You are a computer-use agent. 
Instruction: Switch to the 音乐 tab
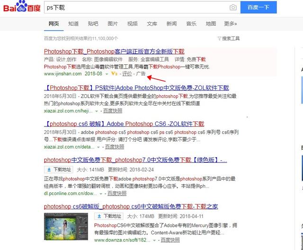click(x=191, y=24)
